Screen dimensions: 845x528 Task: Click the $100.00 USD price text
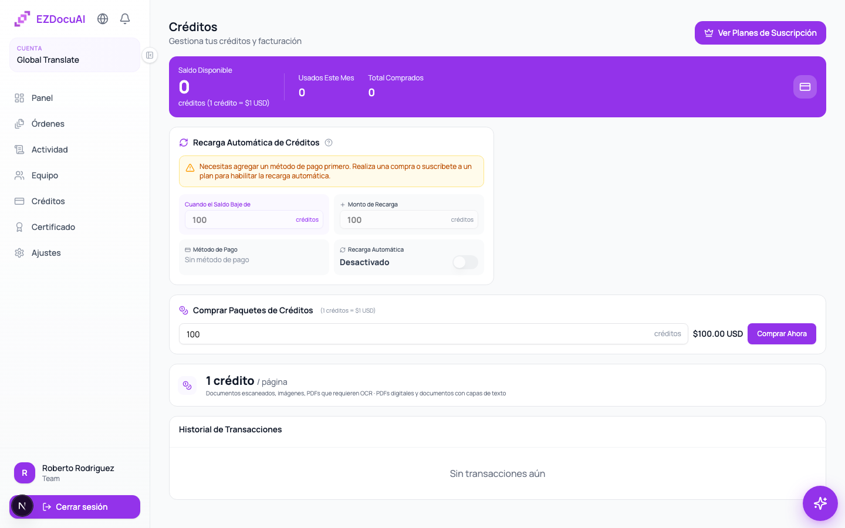click(x=718, y=334)
